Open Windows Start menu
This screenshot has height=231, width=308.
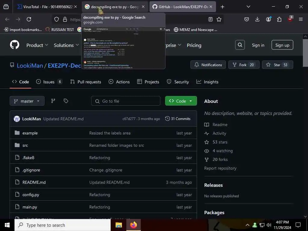click(7, 225)
